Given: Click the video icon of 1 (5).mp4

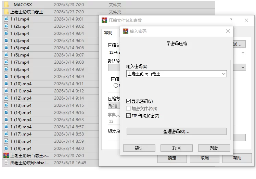Looking at the screenshot, I should click(6, 48).
